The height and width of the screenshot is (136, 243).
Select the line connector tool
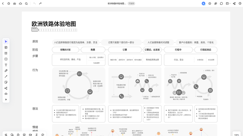[6, 76]
